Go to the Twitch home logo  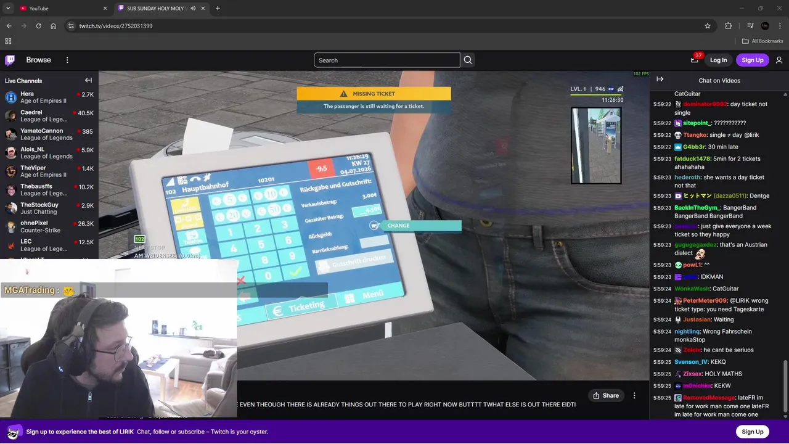tap(10, 60)
